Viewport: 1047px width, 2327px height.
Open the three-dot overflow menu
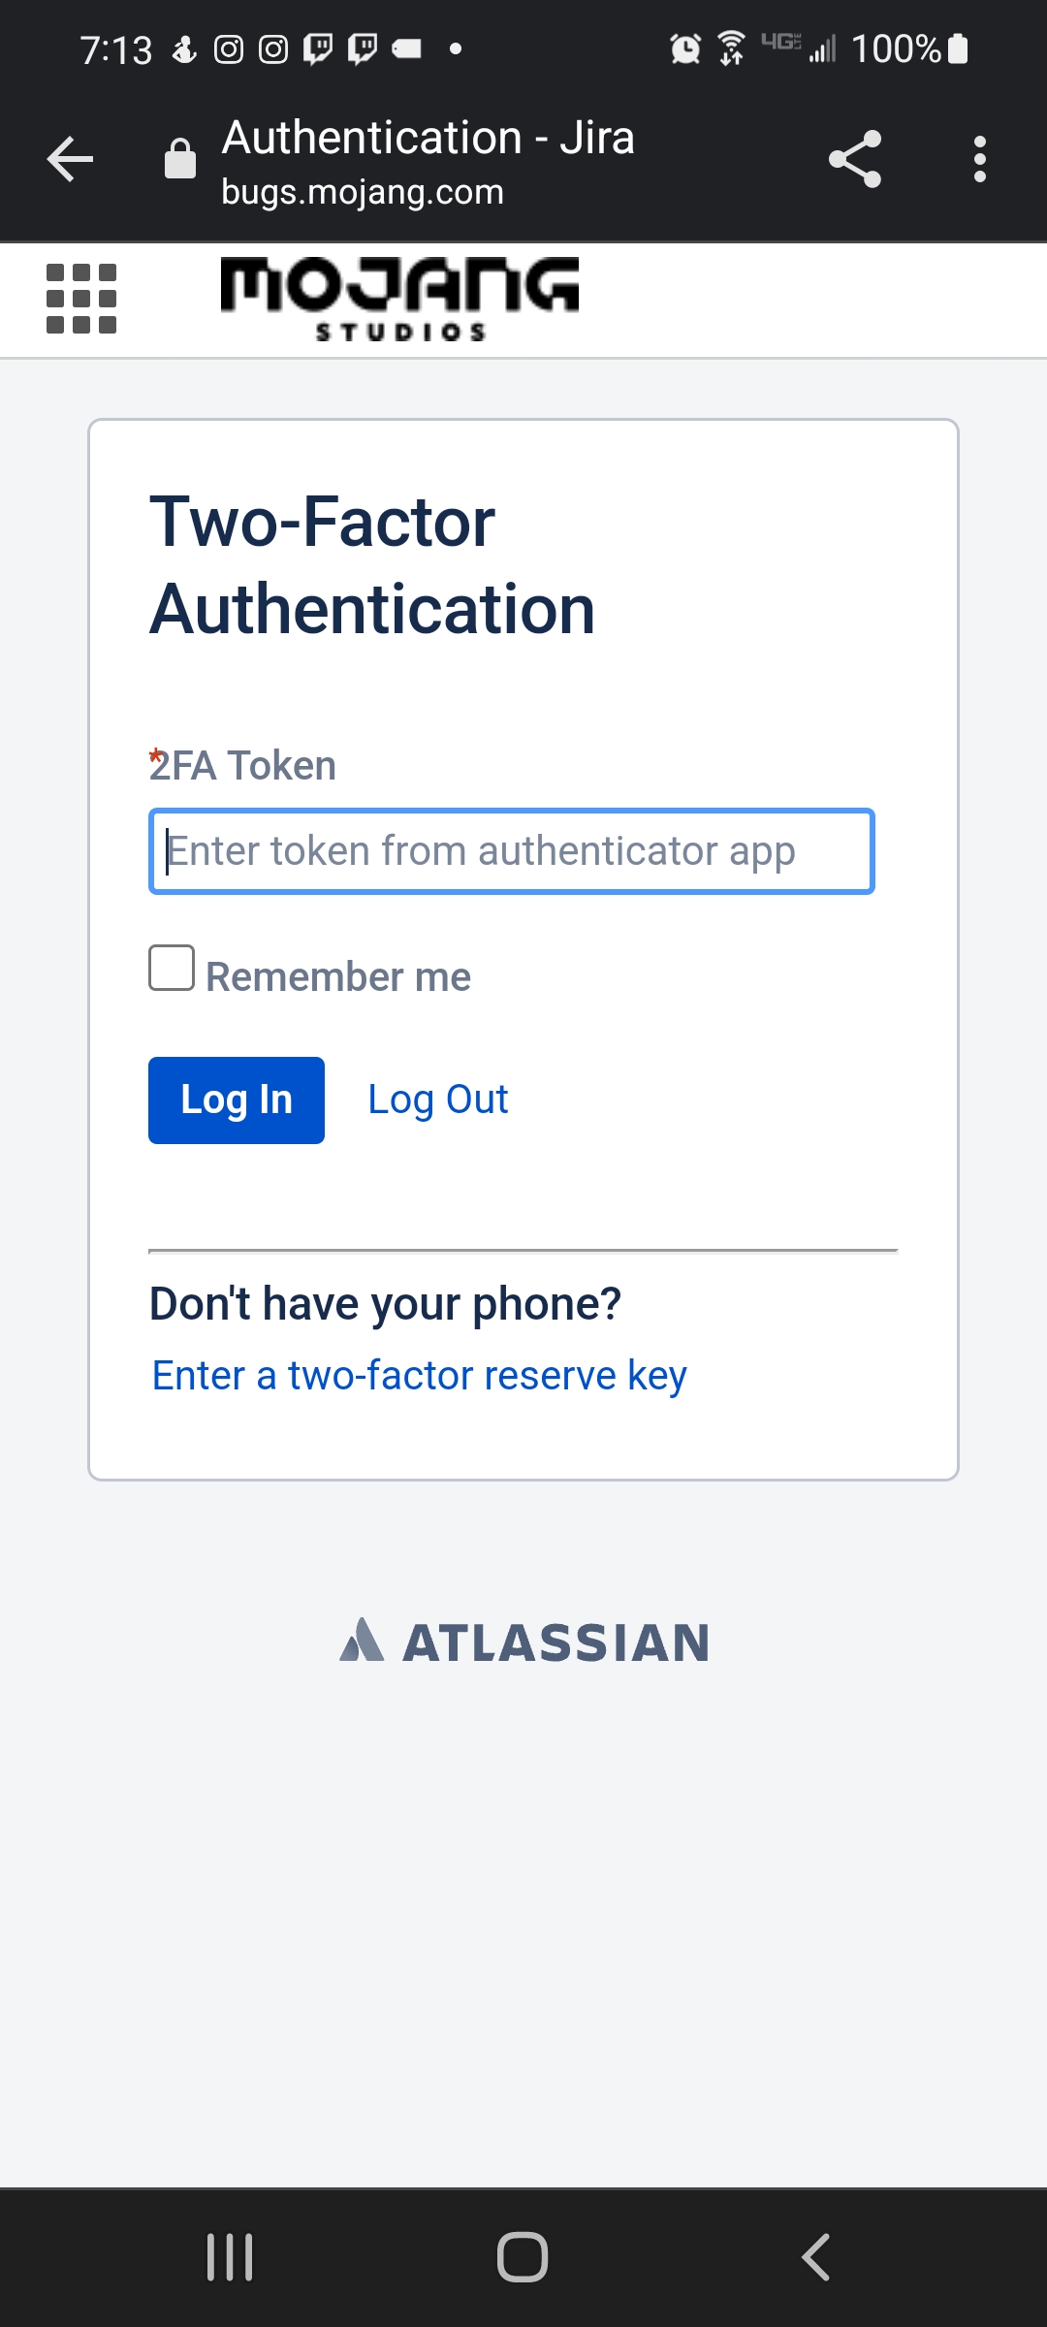pos(980,159)
